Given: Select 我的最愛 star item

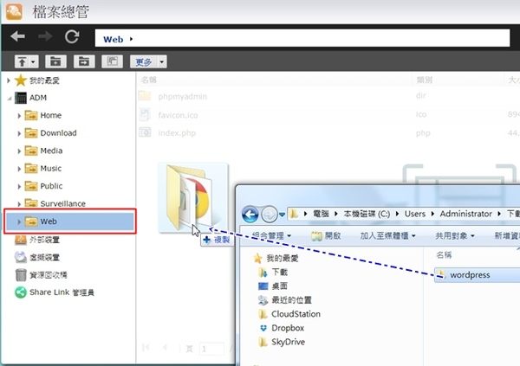Looking at the screenshot, I should click(37, 80).
